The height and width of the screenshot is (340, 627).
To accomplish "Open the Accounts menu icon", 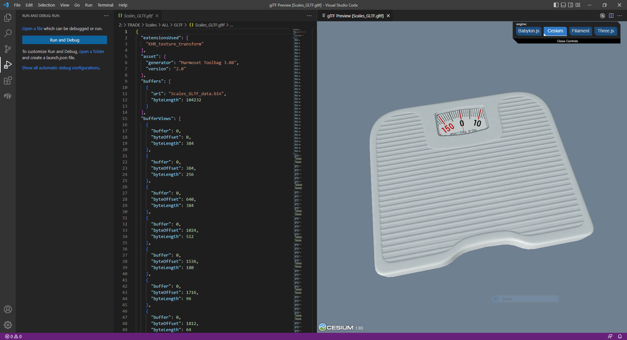I will (x=8, y=309).
